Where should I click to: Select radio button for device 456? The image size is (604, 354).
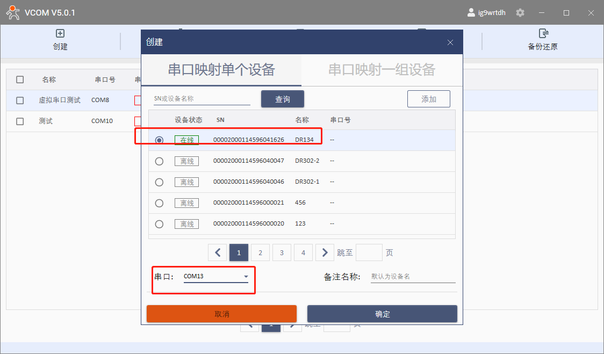click(x=159, y=203)
